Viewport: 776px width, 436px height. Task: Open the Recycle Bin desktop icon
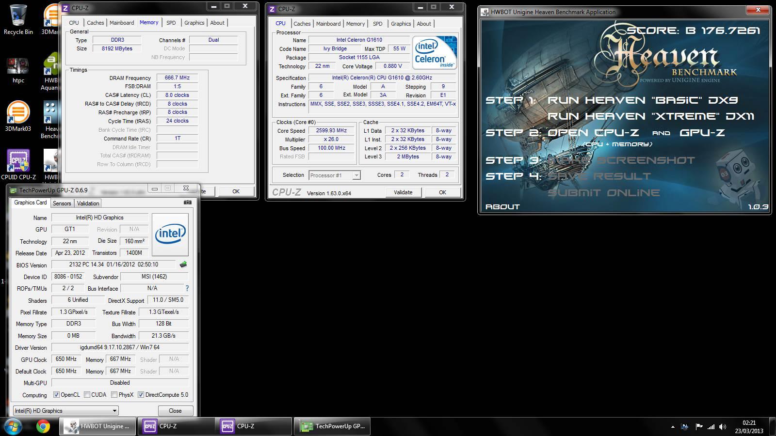pos(18,19)
